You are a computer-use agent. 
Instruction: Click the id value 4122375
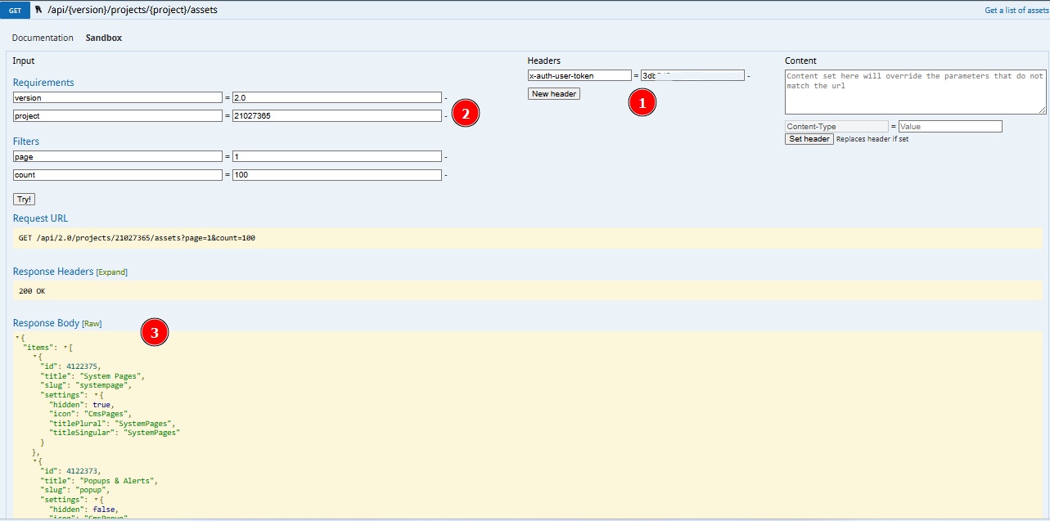pyautogui.click(x=82, y=366)
